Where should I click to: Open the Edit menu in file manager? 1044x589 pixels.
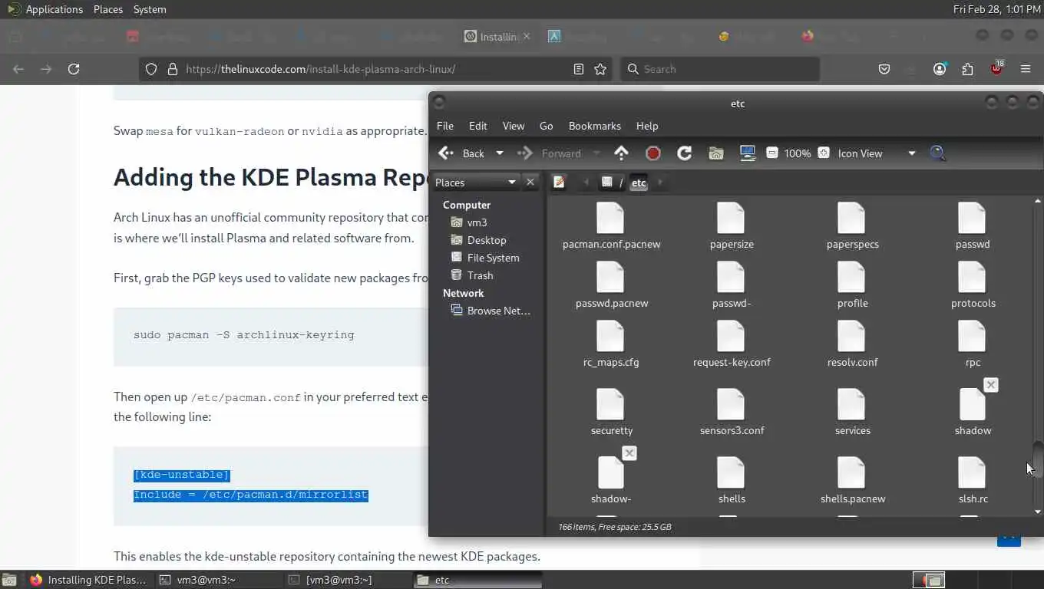(x=478, y=126)
